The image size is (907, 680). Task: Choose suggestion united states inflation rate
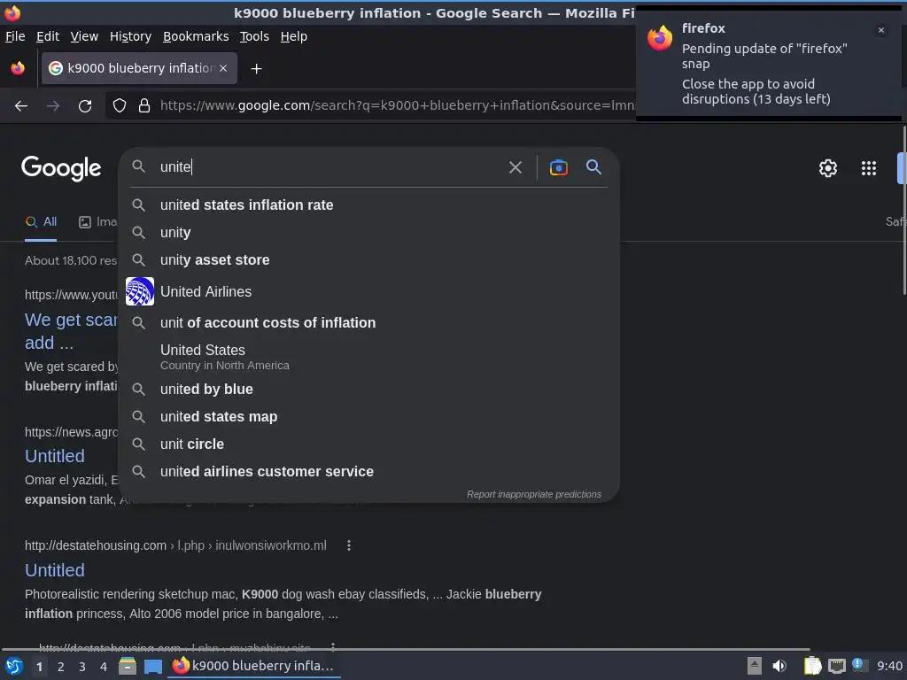[369, 205]
